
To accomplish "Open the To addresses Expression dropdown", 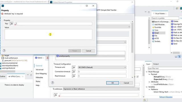I will [101, 89].
